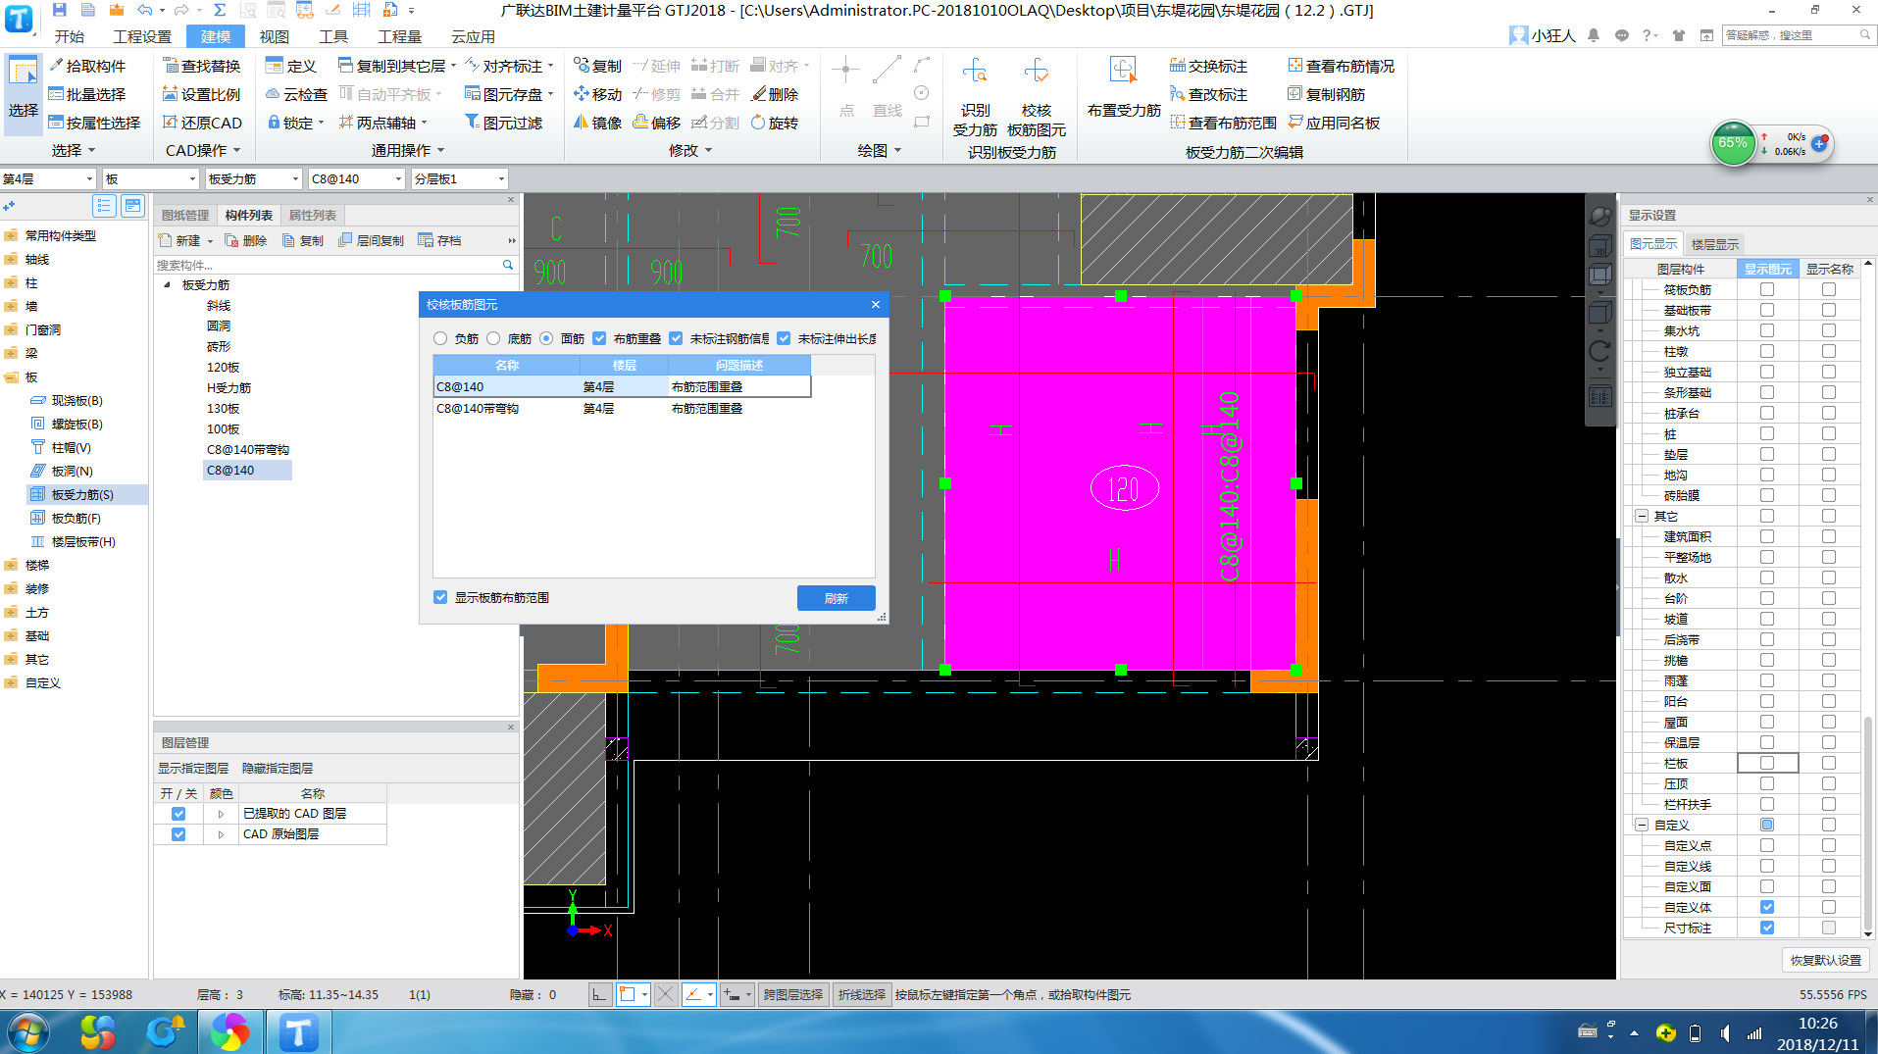Click 布置受力筋 placement tool
This screenshot has height=1054, width=1878.
[1124, 86]
